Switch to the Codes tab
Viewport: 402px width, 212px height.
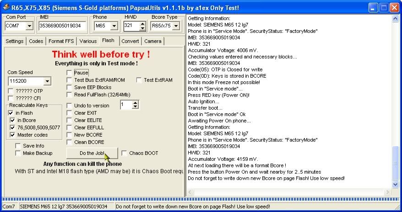(x=36, y=41)
